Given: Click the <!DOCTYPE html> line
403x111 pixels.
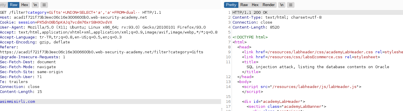Looking at the screenshot, I should [250, 37].
